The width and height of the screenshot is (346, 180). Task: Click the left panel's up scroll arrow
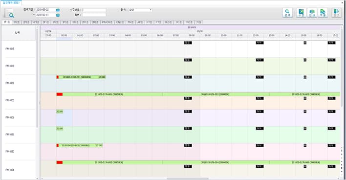pyautogui.click(x=37, y=27)
